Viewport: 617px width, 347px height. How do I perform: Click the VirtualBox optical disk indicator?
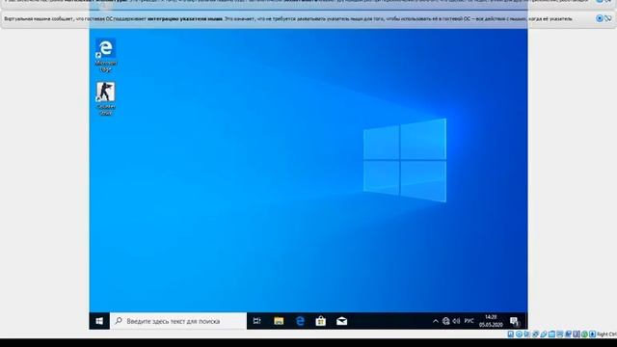(519, 334)
